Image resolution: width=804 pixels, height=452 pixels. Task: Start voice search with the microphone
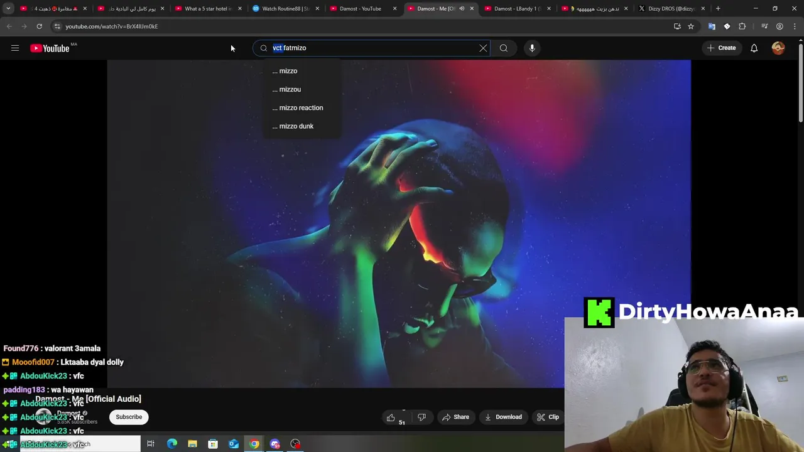click(532, 48)
